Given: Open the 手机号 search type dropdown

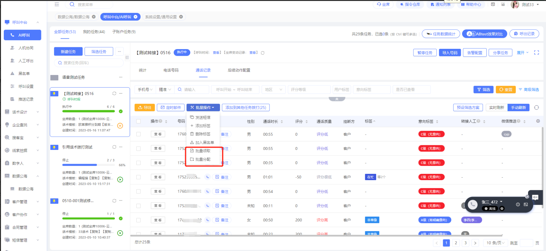Looking at the screenshot, I should click(145, 90).
